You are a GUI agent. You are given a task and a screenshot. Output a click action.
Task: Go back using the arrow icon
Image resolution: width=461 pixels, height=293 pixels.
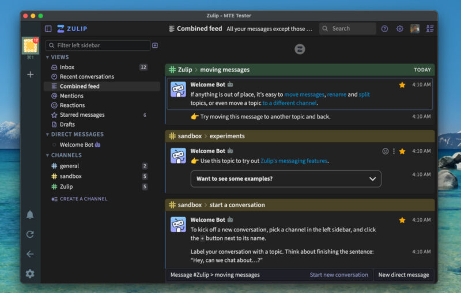point(30,254)
